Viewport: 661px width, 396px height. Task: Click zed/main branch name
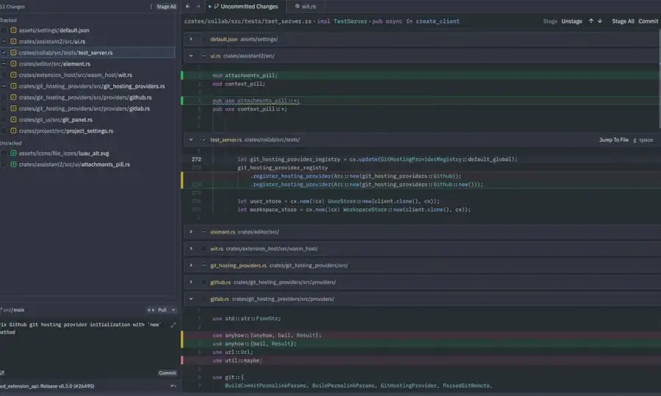coord(13,310)
